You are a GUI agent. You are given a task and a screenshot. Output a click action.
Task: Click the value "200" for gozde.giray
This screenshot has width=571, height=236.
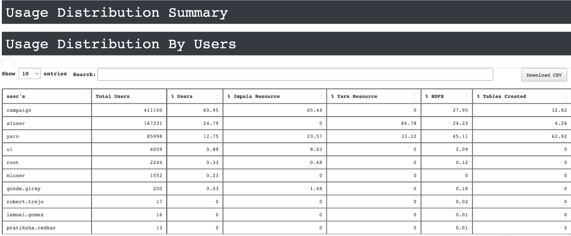[x=158, y=188]
